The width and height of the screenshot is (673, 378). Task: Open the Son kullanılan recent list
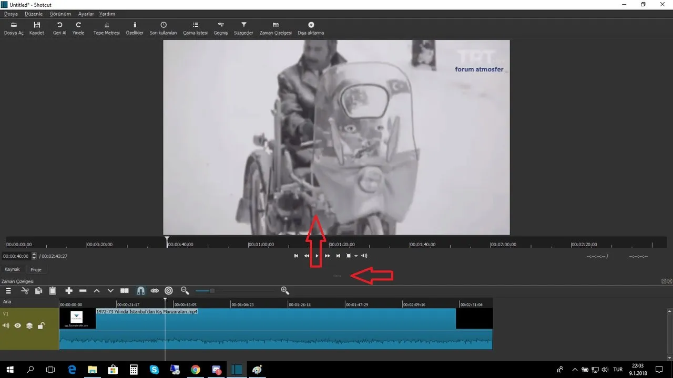[164, 28]
